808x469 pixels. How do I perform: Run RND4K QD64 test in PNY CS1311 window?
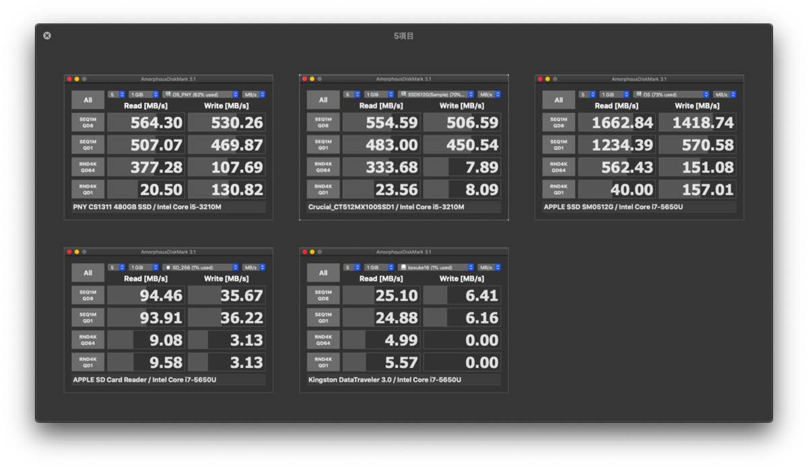[88, 167]
